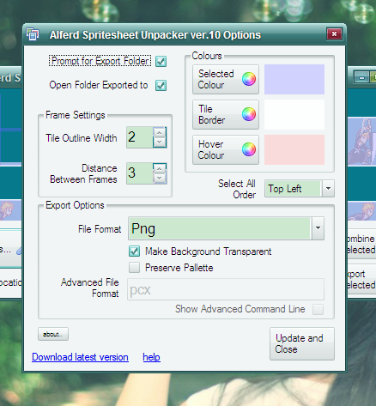Increase Tile Outline Width with up arrow
This screenshot has width=376, height=406.
coord(160,132)
